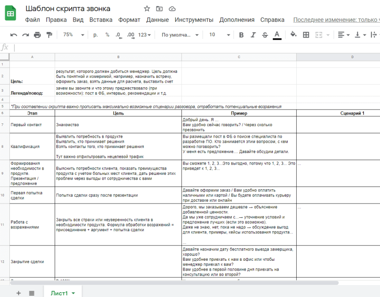Click the undo arrow in toolbar
This screenshot has width=380, height=297.
coord(14,35)
